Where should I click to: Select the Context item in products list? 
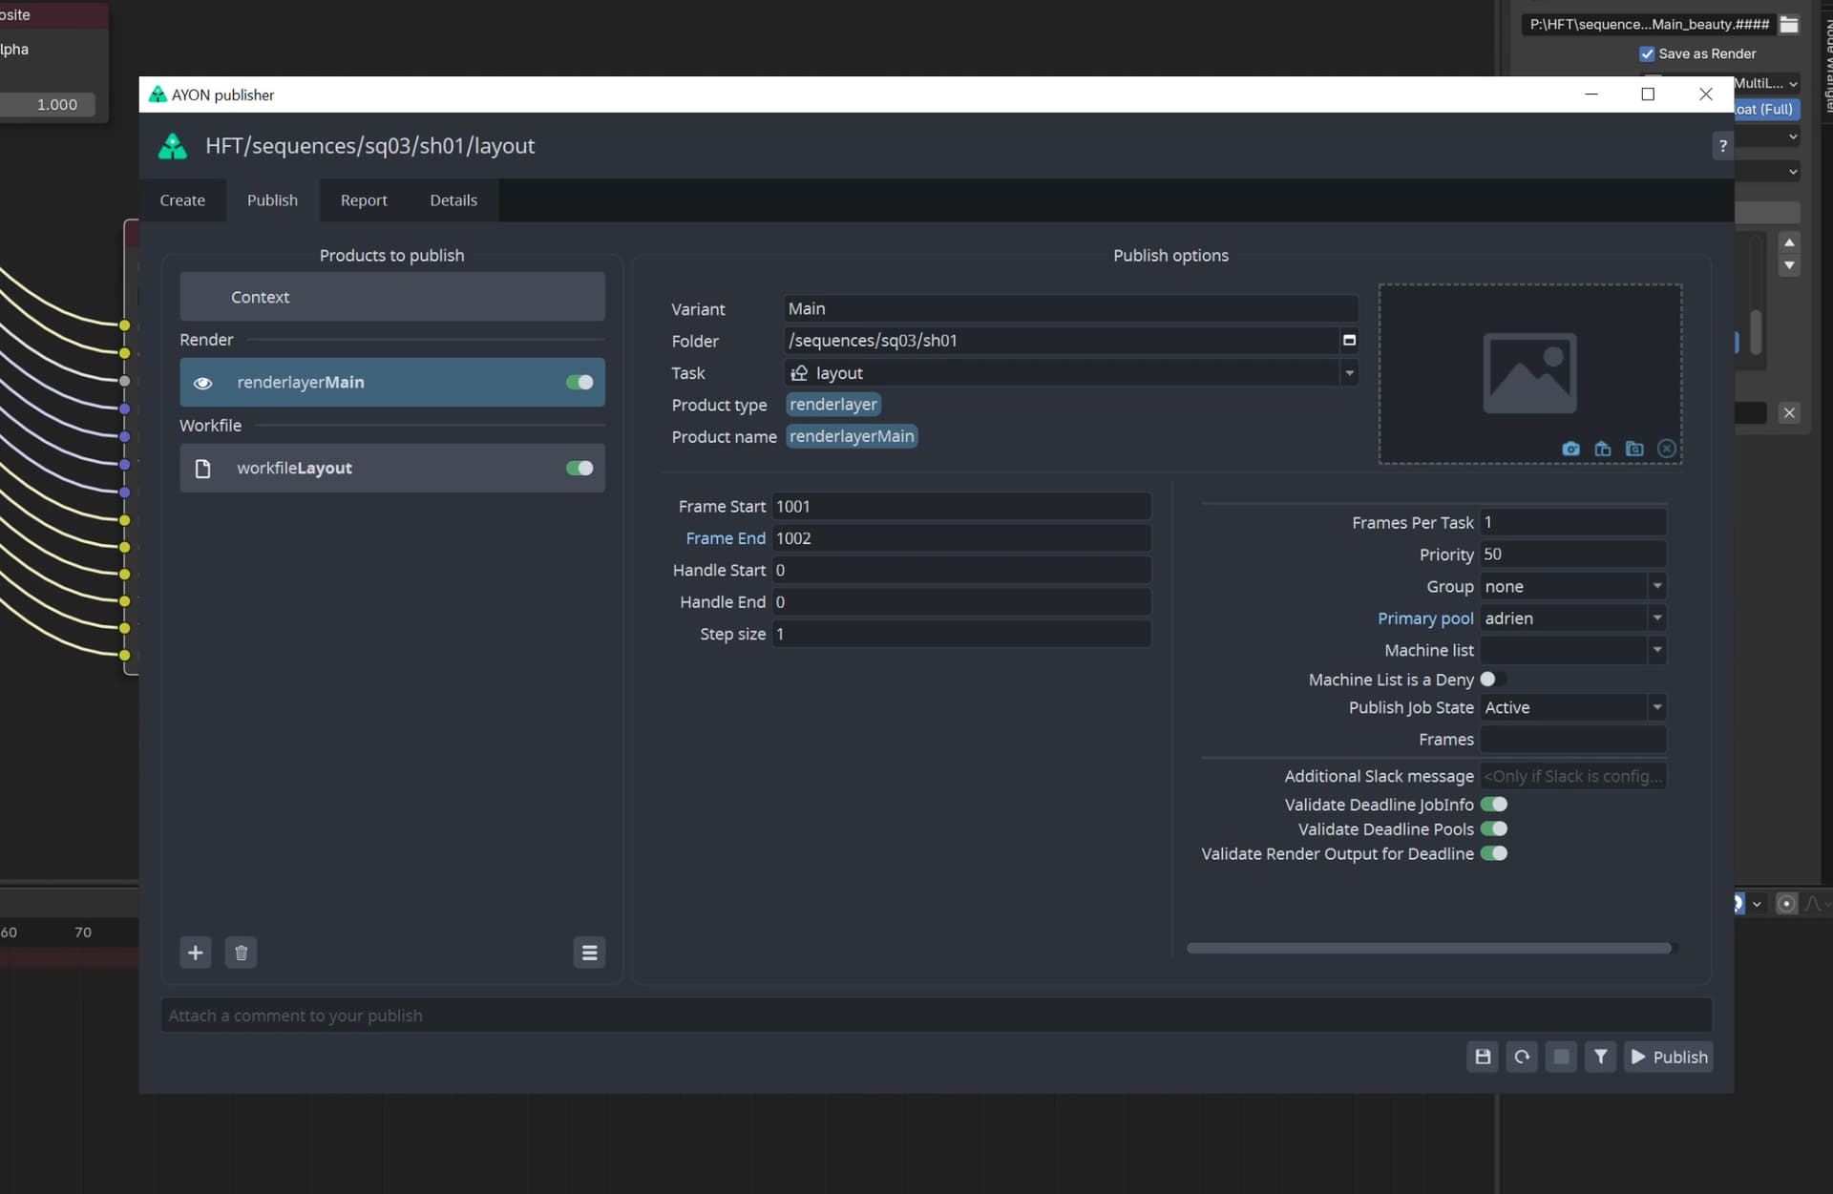coord(392,297)
